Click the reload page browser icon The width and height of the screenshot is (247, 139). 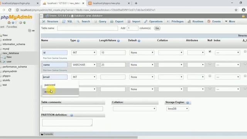point(10,10)
